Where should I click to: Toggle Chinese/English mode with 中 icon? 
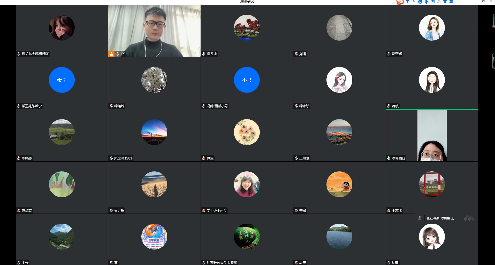(x=408, y=2)
